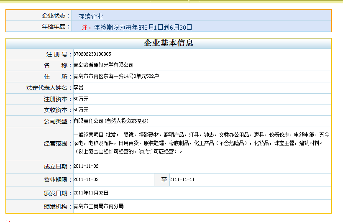The image size is (343, 222).
Task: Click the 注册资本 value 50万元
Action: pos(81,99)
